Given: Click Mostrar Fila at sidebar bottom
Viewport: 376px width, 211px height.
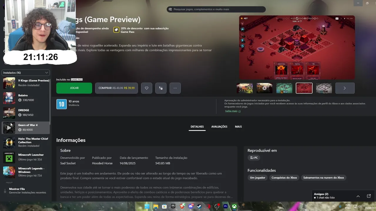Looking at the screenshot, I should pyautogui.click(x=17, y=189).
